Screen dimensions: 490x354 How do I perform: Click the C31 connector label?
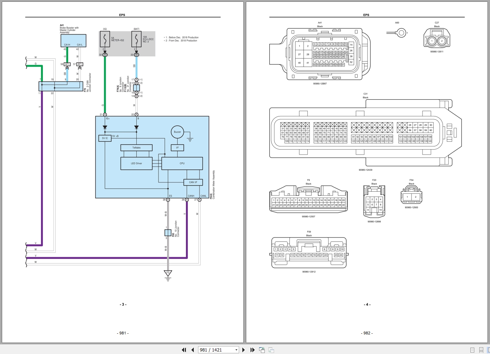tap(365, 94)
